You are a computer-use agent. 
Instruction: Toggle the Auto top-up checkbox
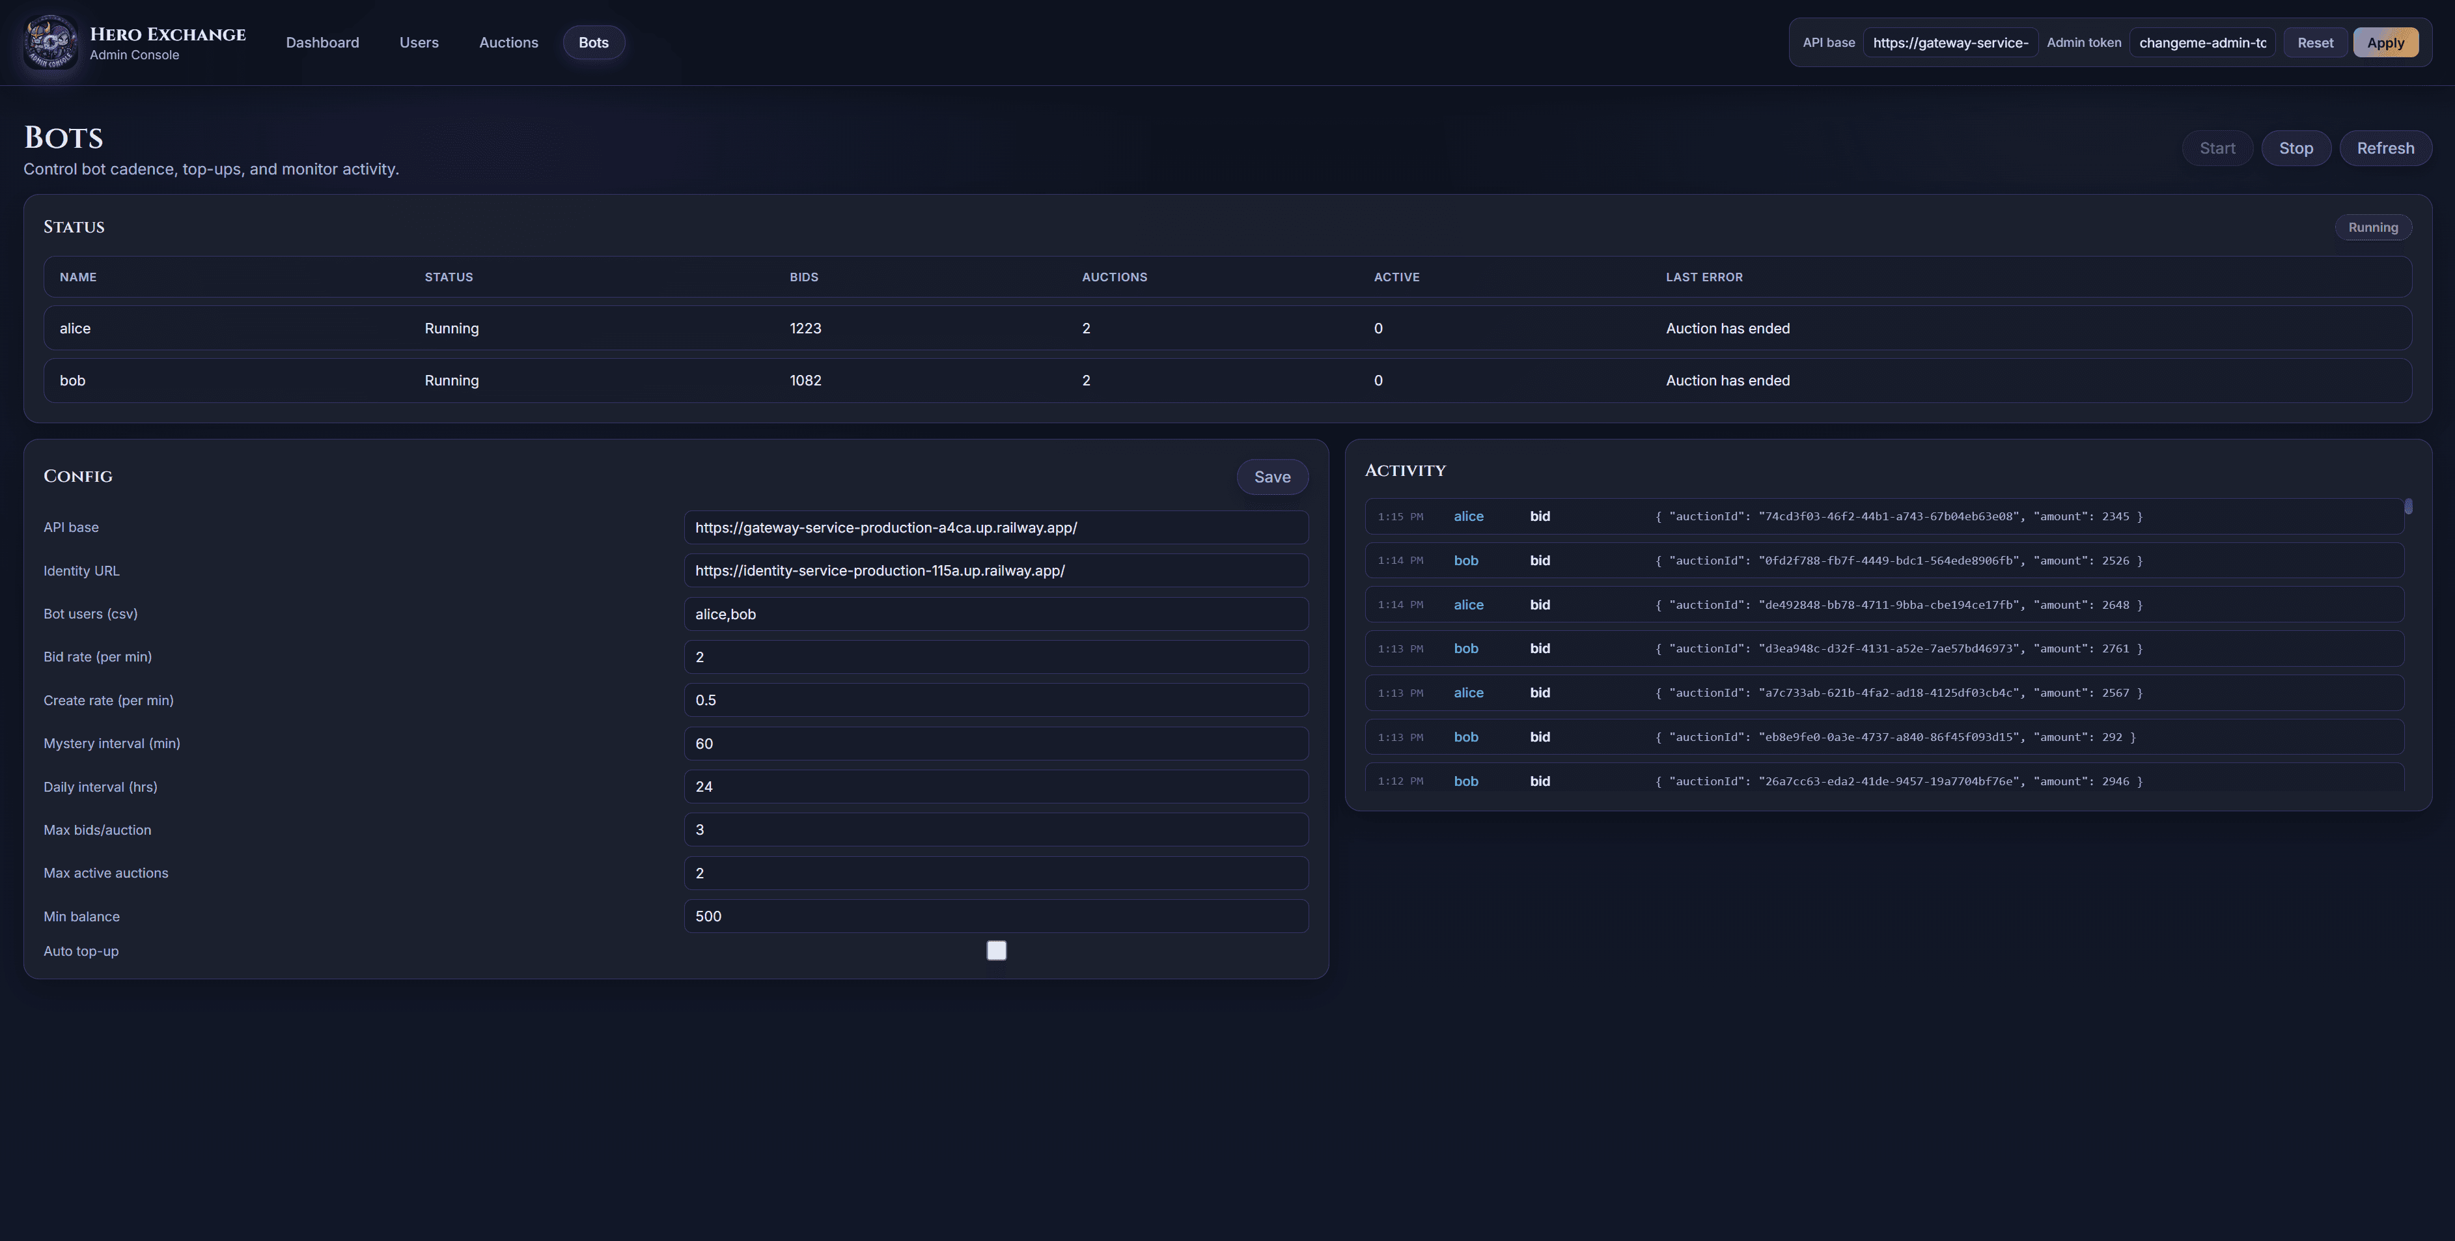996,951
